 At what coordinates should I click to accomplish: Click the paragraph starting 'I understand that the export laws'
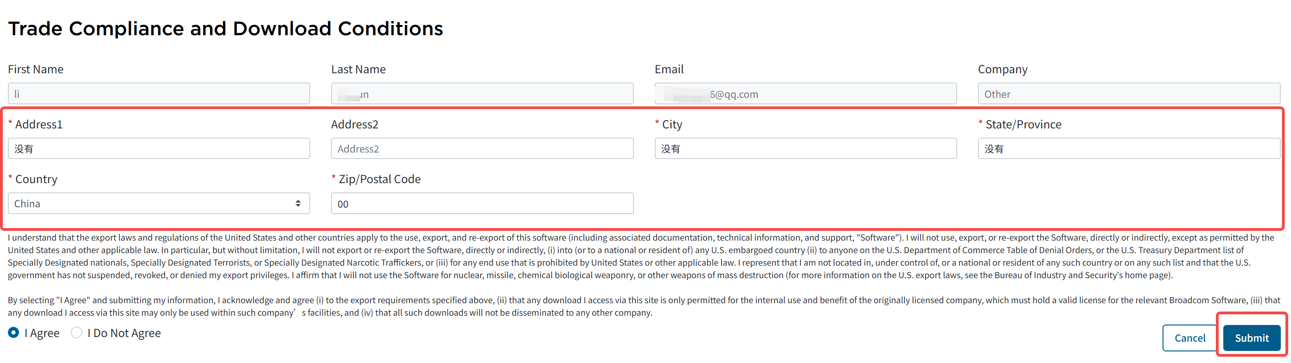point(640,256)
